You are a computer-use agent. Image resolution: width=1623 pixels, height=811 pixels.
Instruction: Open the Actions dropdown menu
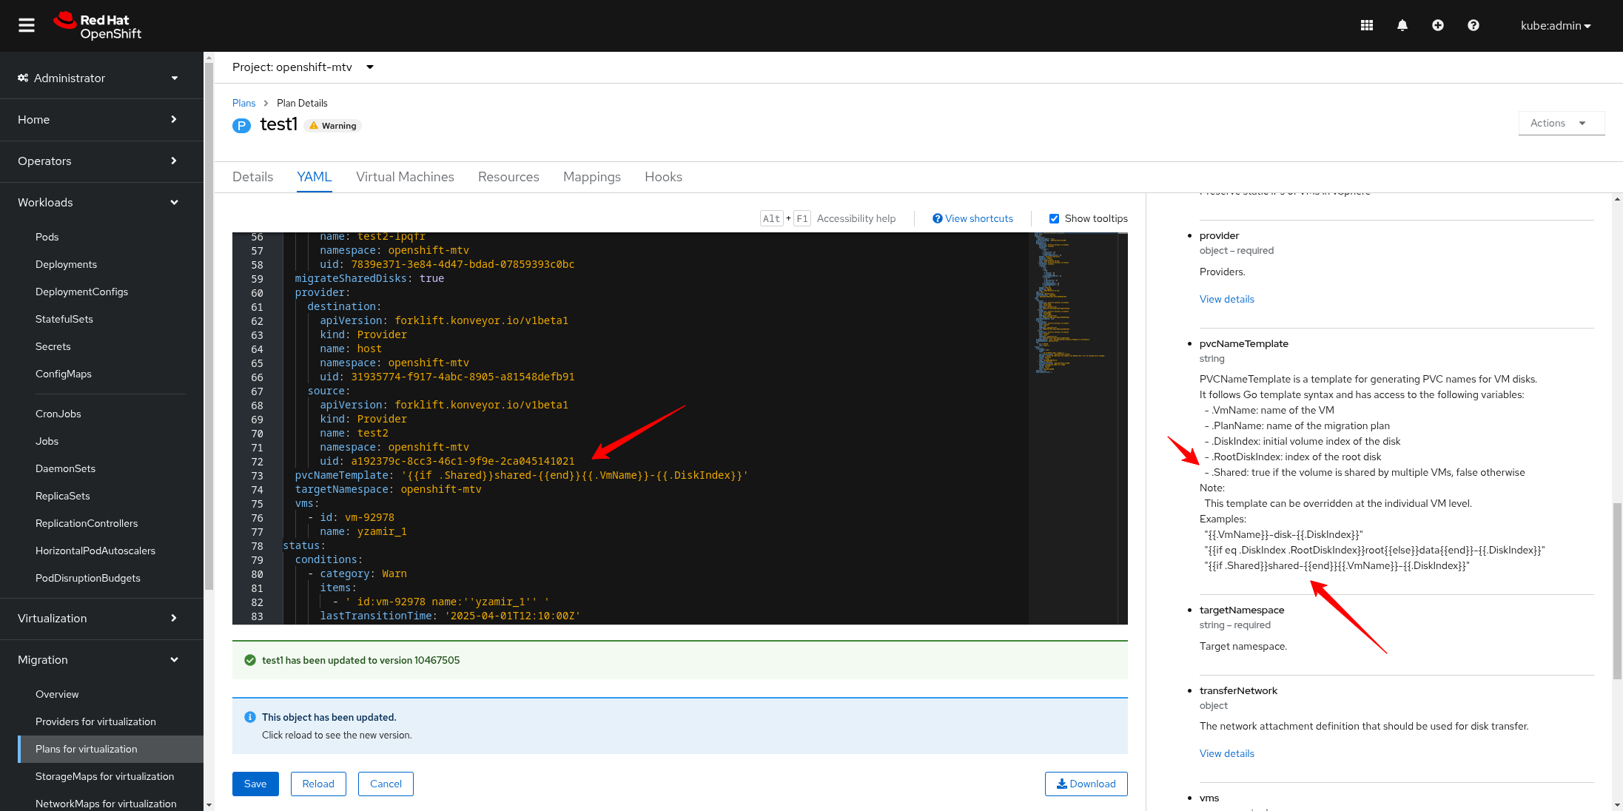click(1561, 124)
